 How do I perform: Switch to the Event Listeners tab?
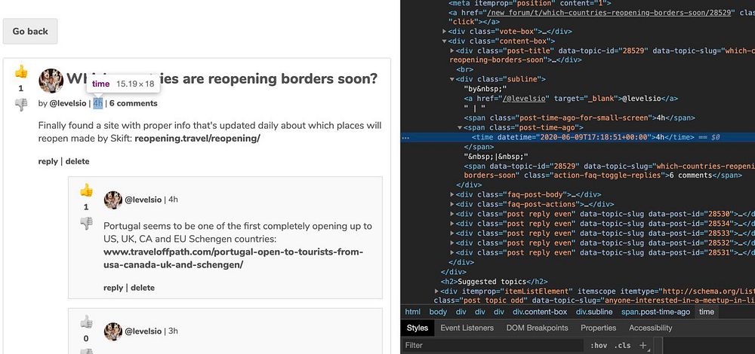(x=467, y=328)
